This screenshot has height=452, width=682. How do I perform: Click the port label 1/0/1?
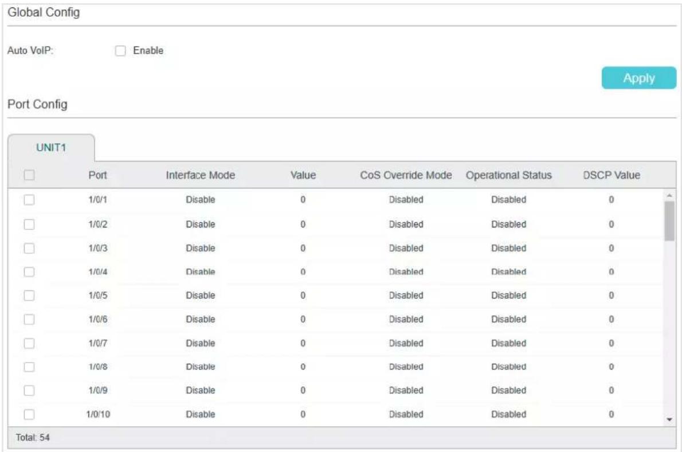98,200
